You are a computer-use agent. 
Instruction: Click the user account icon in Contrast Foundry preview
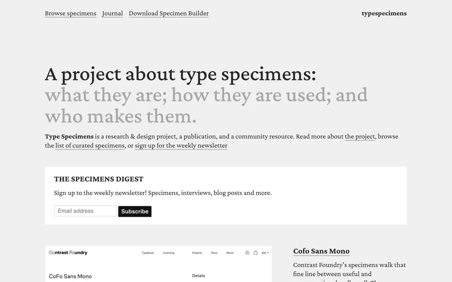[x=247, y=252]
